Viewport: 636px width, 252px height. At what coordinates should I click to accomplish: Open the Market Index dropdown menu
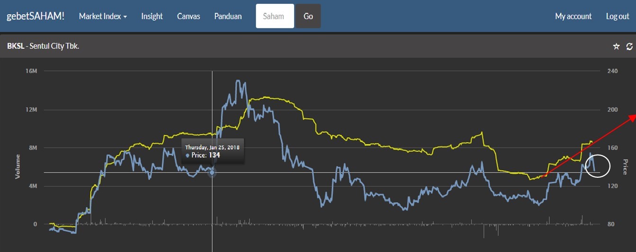[102, 16]
